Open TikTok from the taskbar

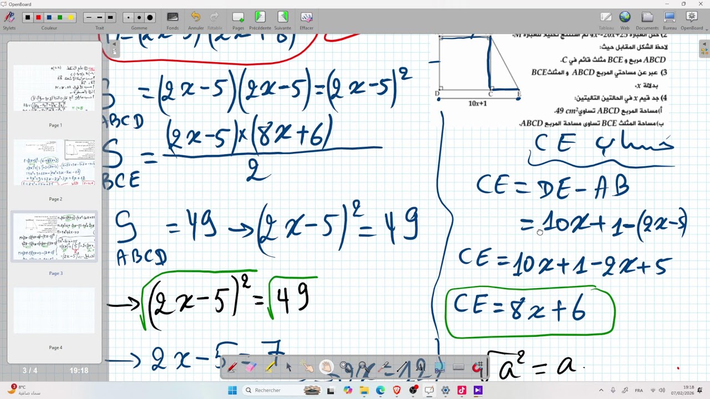[461, 390]
